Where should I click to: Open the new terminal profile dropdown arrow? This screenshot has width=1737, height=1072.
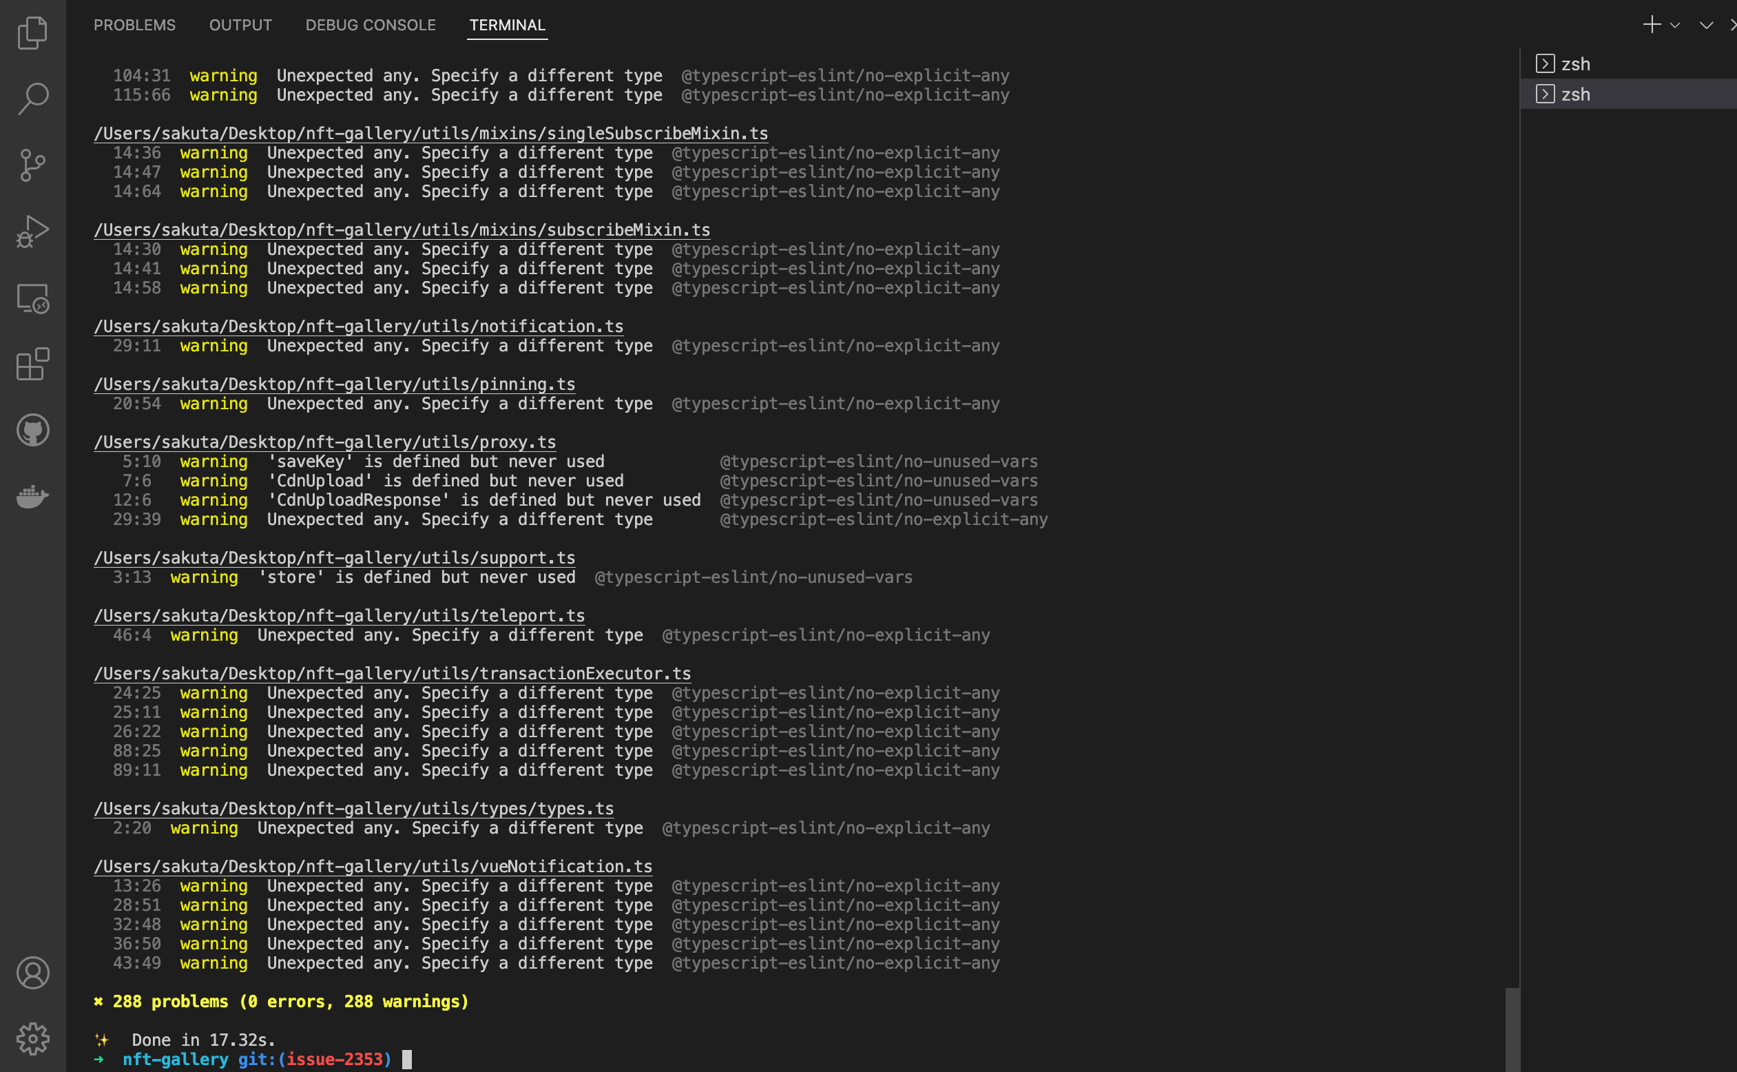point(1674,25)
